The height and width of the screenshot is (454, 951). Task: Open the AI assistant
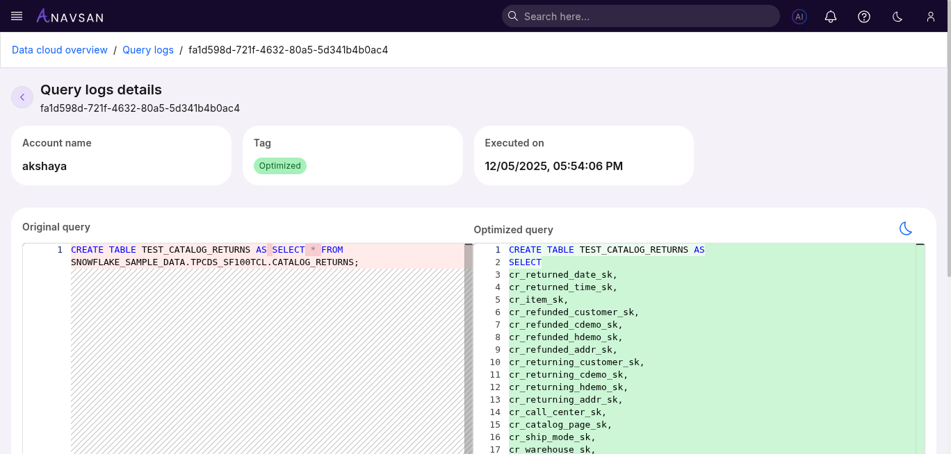[799, 17]
